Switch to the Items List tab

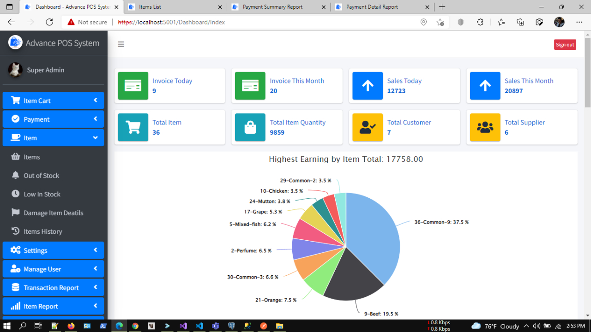[x=175, y=7]
